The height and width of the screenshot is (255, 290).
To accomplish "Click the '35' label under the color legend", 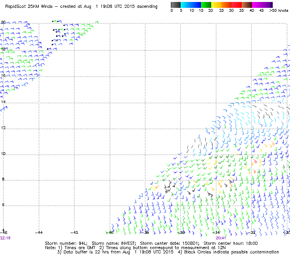I will [x=241, y=11].
